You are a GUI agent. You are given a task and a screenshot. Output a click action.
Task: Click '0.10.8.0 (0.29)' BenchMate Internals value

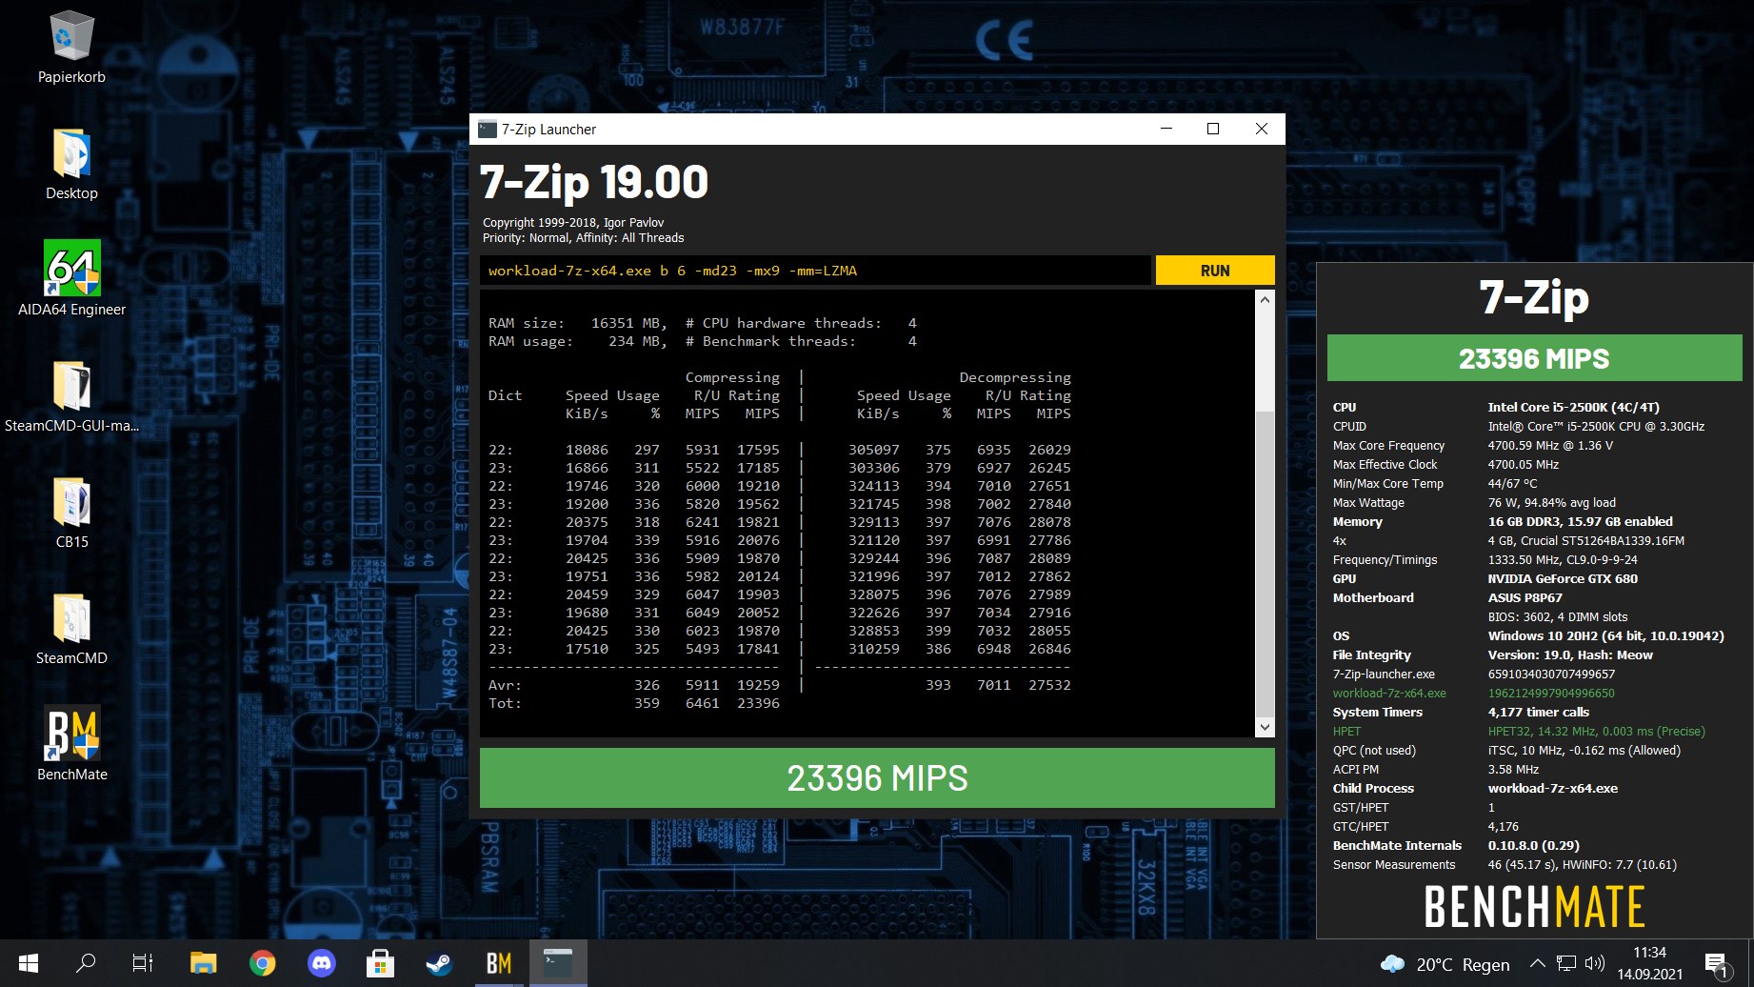1533,845
